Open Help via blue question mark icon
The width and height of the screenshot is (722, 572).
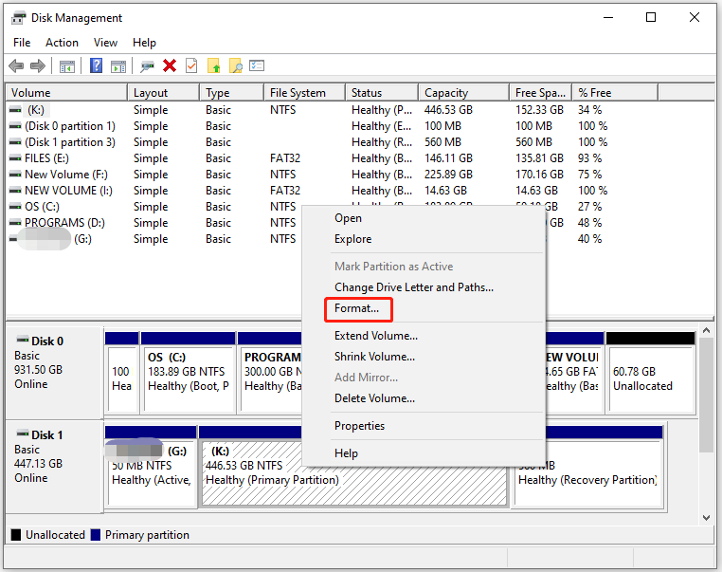(x=96, y=65)
